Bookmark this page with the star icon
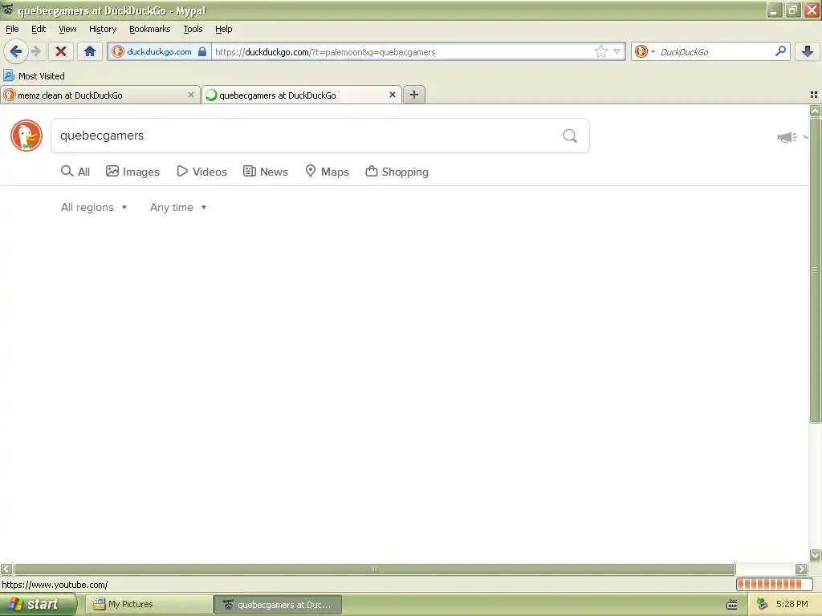Image resolution: width=822 pixels, height=616 pixels. (x=600, y=51)
